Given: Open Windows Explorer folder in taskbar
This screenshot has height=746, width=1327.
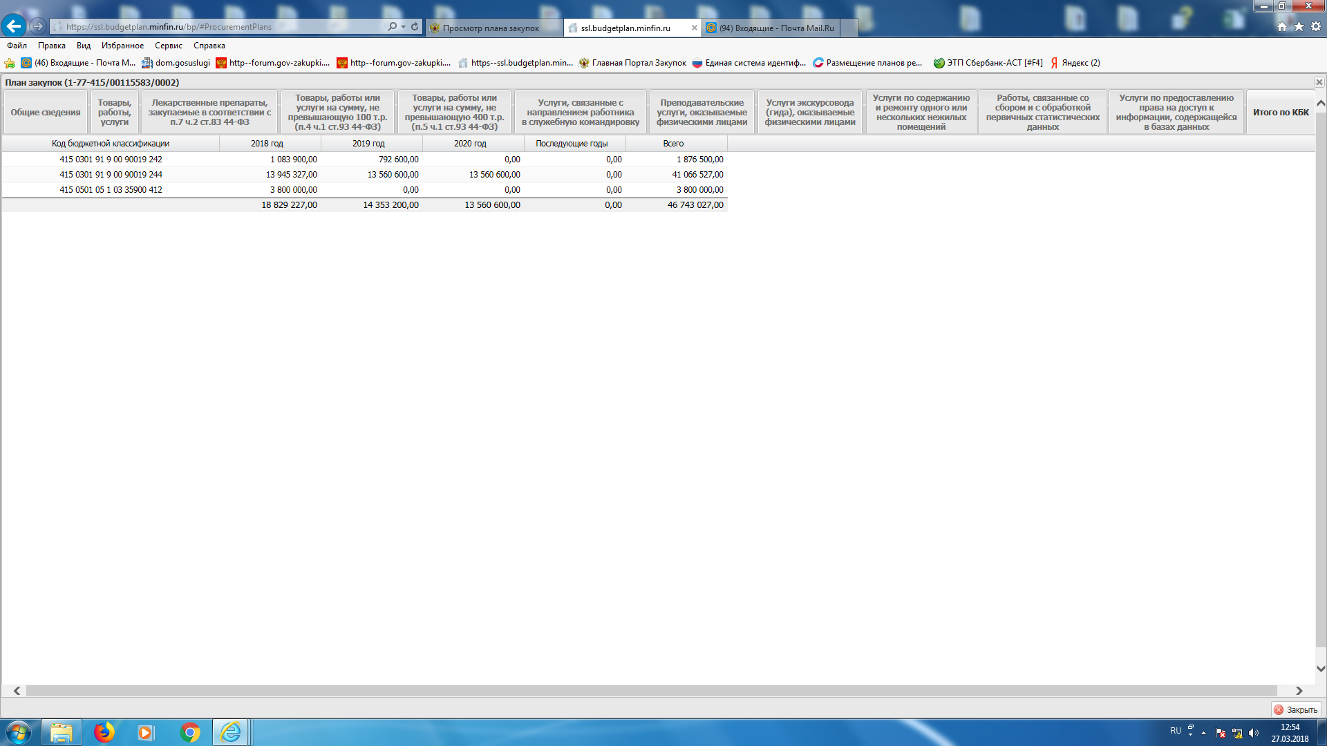Looking at the screenshot, I should coord(62,731).
